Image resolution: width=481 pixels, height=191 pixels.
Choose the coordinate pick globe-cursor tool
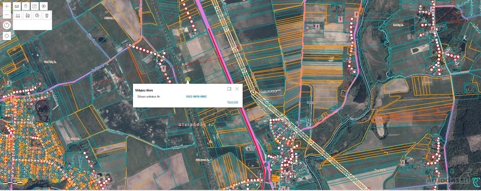pyautogui.click(x=37, y=16)
